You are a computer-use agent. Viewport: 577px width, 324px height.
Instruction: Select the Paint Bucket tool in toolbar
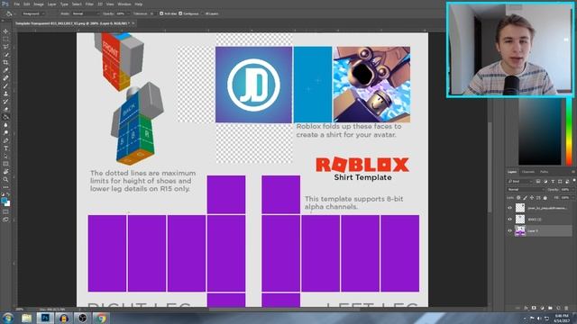[x=5, y=117]
